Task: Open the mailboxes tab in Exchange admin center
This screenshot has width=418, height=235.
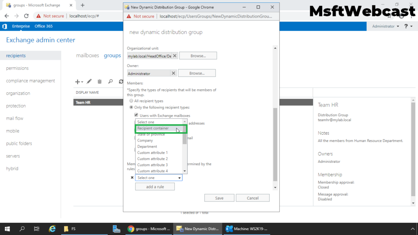Action: point(87,55)
